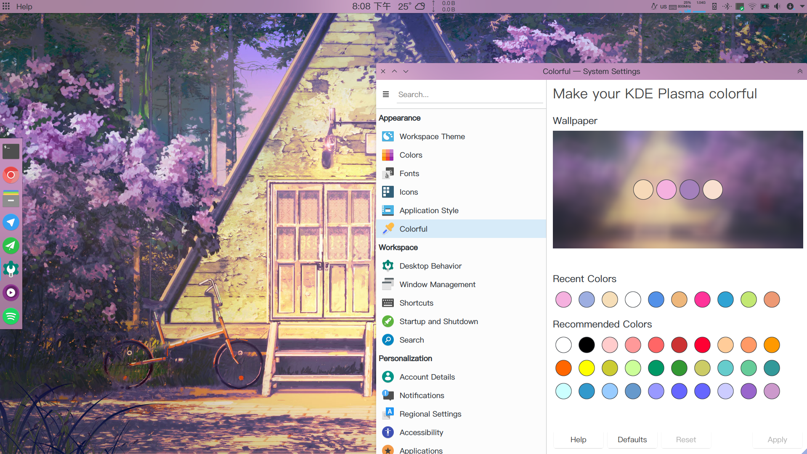The height and width of the screenshot is (454, 807).
Task: Open the Help menu in top panel
Action: 24,6
